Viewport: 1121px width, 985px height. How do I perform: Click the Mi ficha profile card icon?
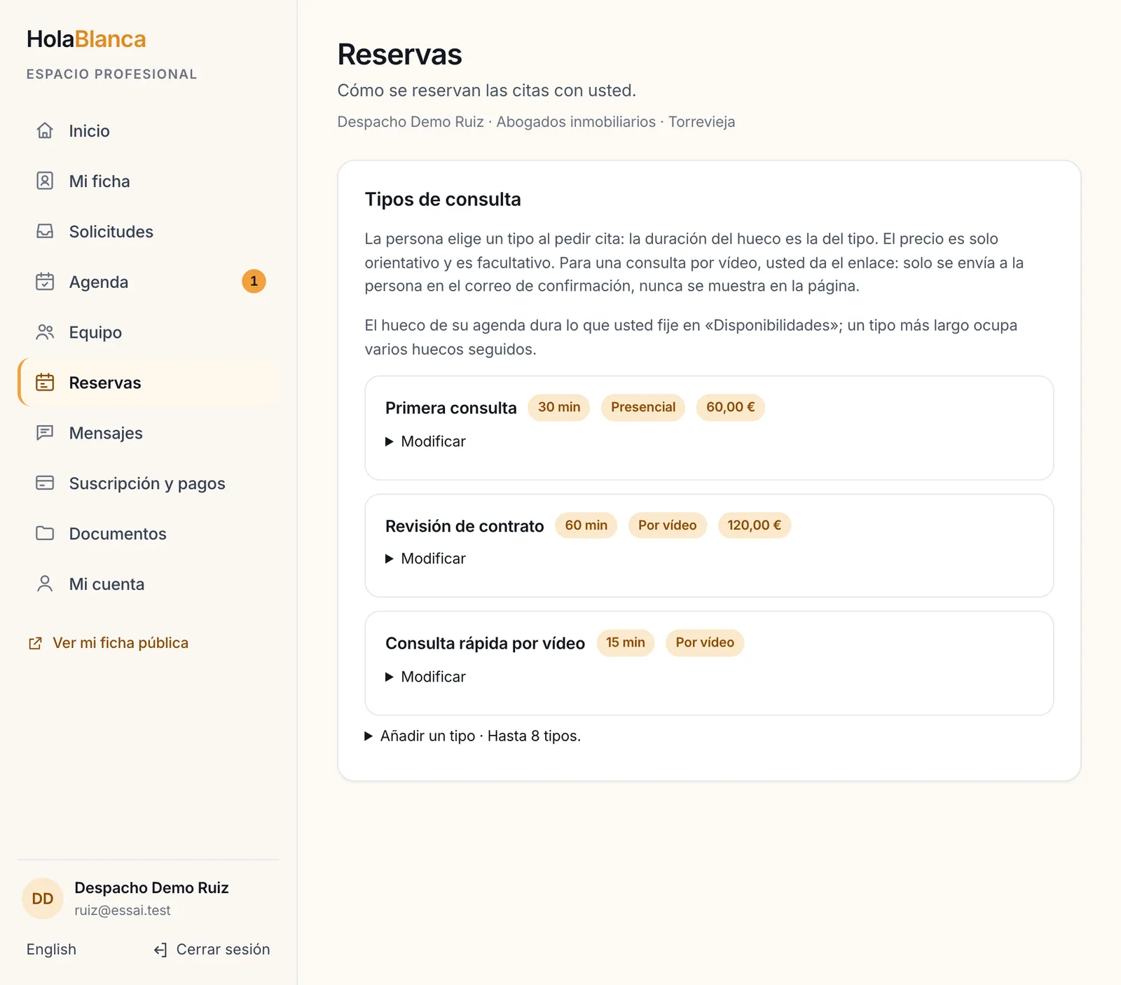click(x=45, y=181)
